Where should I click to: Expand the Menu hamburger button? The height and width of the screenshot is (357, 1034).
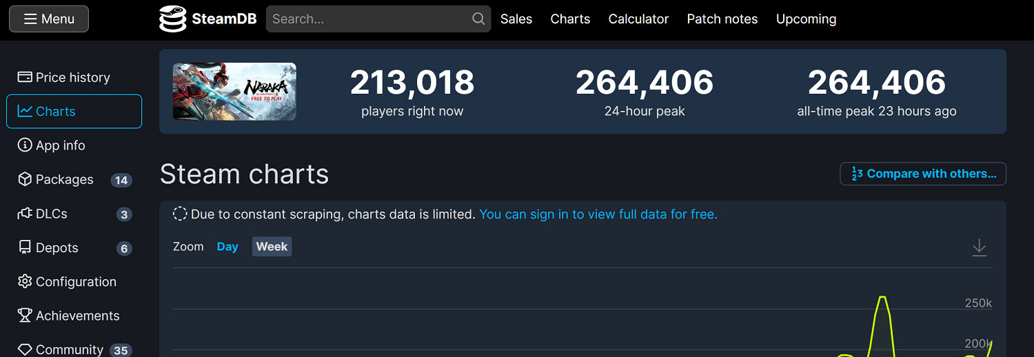pyautogui.click(x=49, y=19)
